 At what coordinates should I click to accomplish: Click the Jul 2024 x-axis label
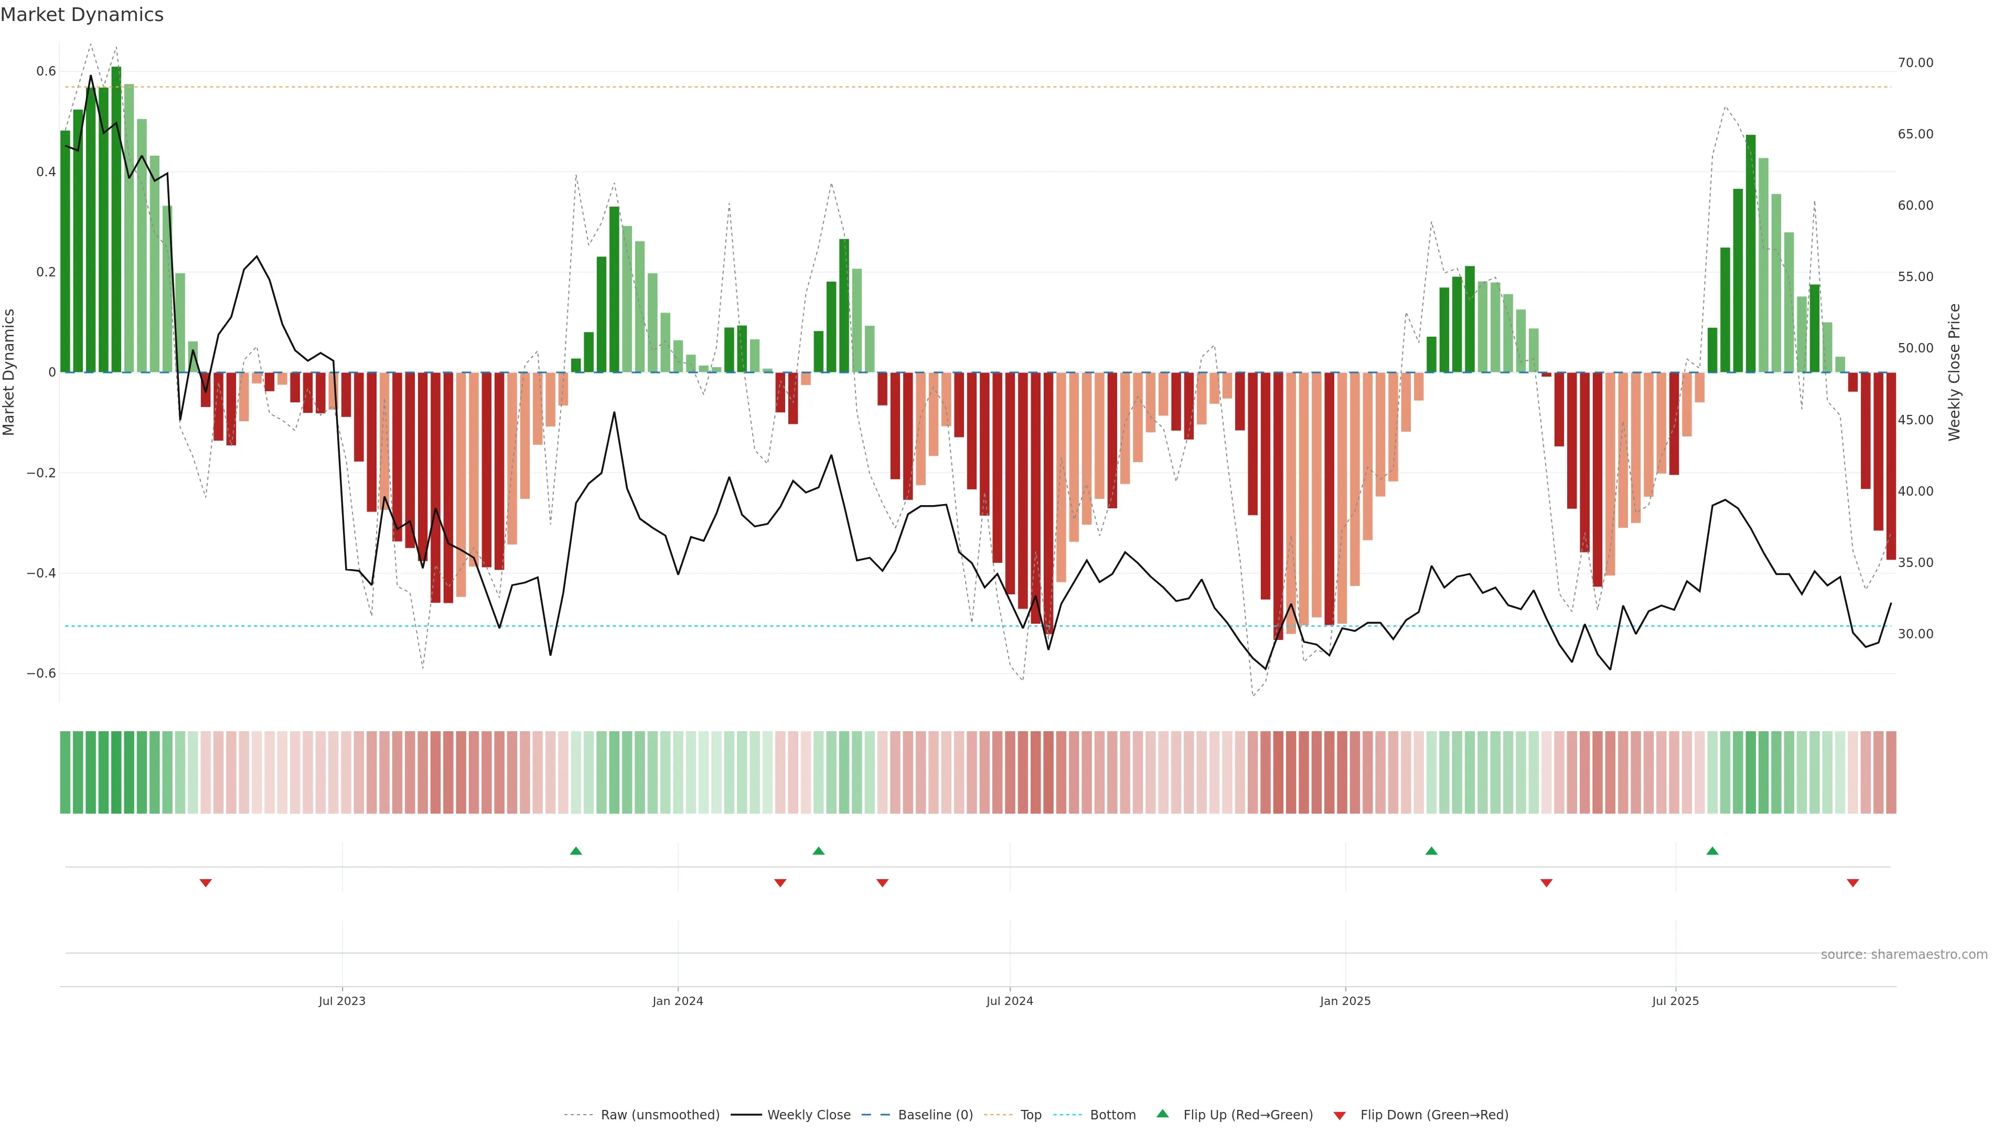(x=1009, y=1001)
